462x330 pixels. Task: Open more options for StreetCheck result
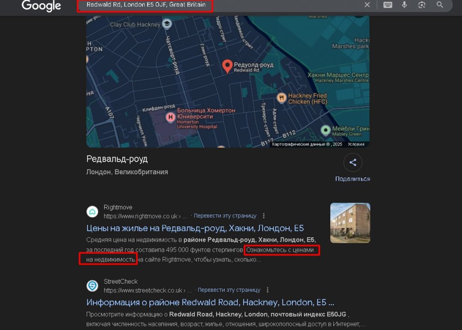268,289
